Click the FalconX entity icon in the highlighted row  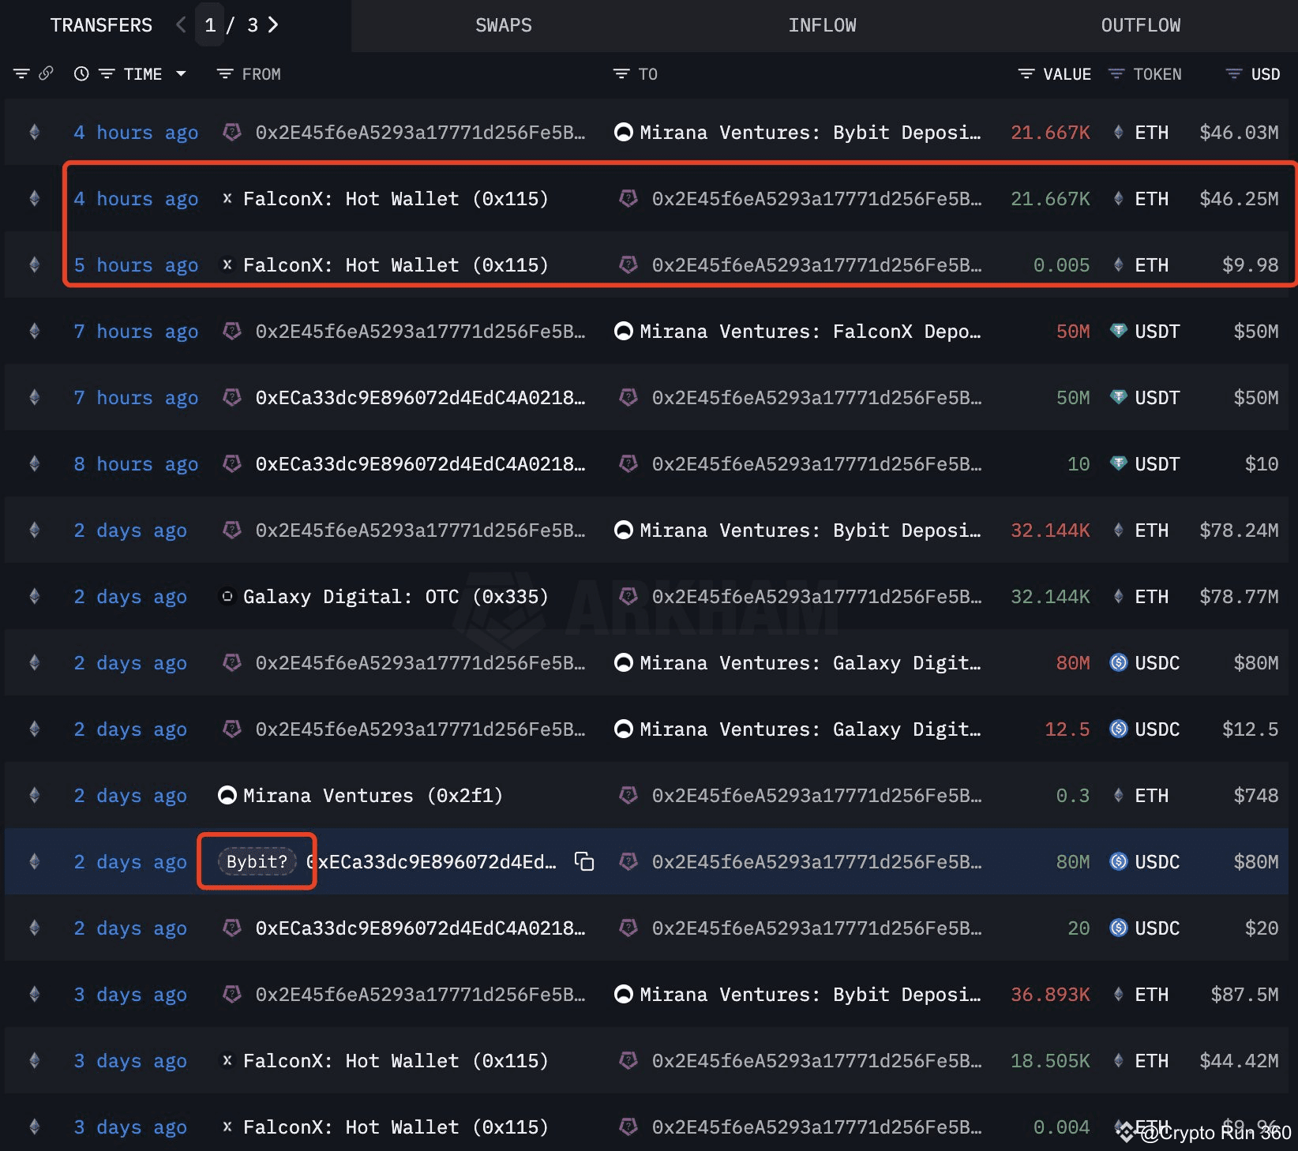point(227,198)
